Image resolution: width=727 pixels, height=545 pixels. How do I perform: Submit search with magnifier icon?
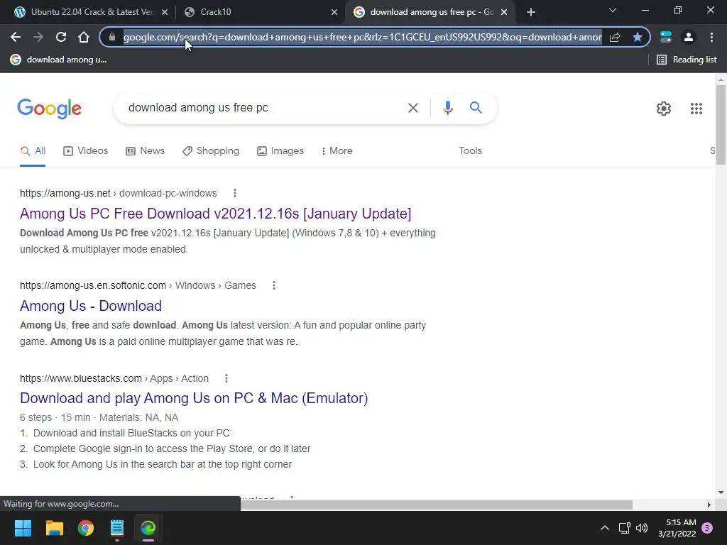pyautogui.click(x=476, y=108)
